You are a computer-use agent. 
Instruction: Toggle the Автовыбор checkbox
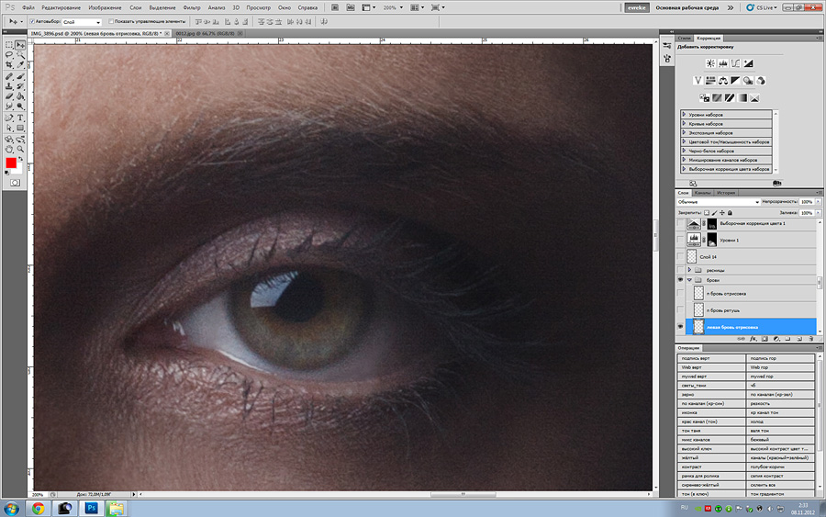[x=32, y=22]
